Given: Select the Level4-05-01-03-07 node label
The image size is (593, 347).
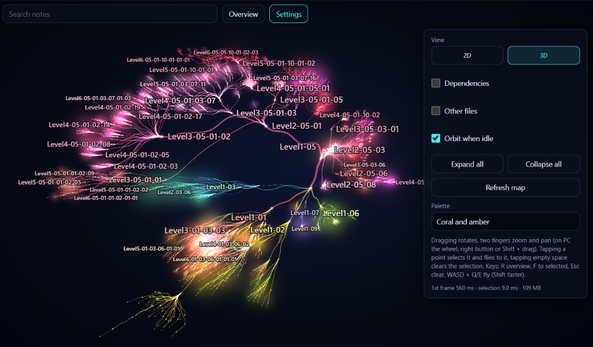Looking at the screenshot, I should [180, 101].
